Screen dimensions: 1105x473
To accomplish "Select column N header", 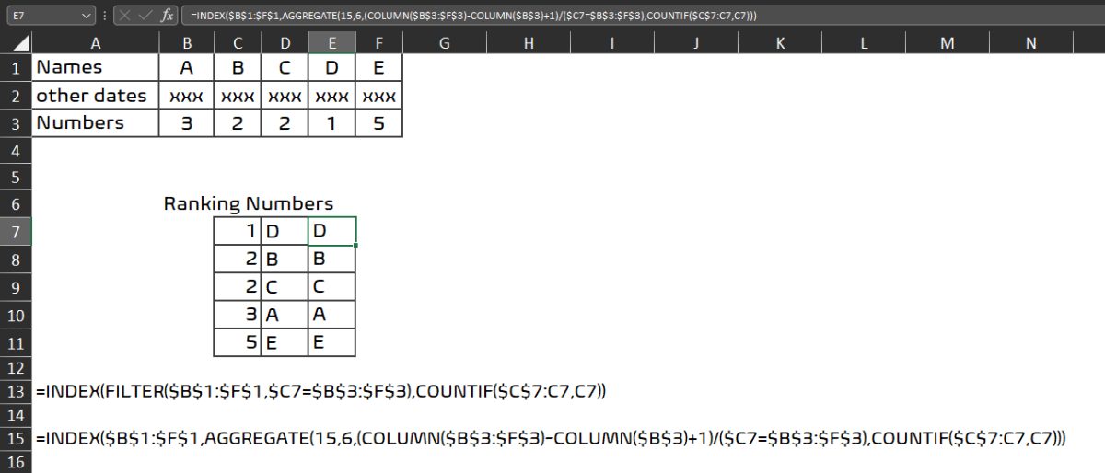I will click(1031, 42).
